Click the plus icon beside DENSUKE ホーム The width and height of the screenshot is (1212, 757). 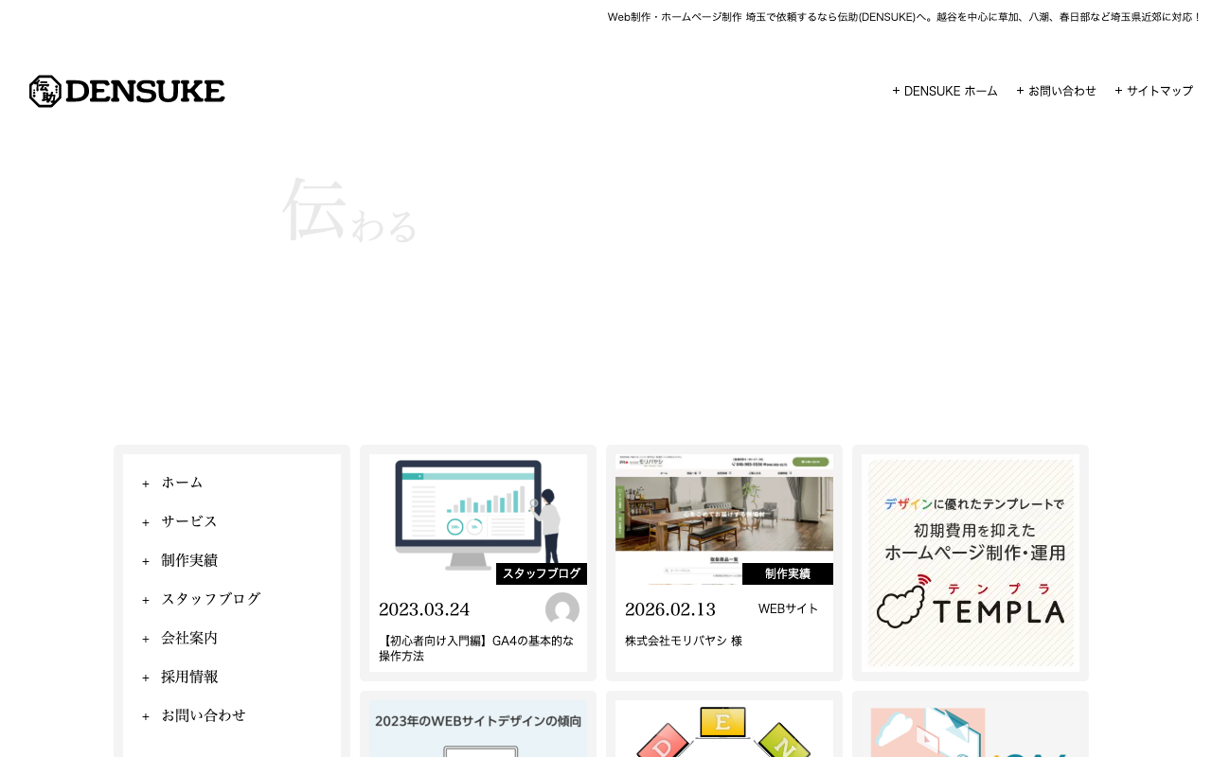(x=896, y=91)
